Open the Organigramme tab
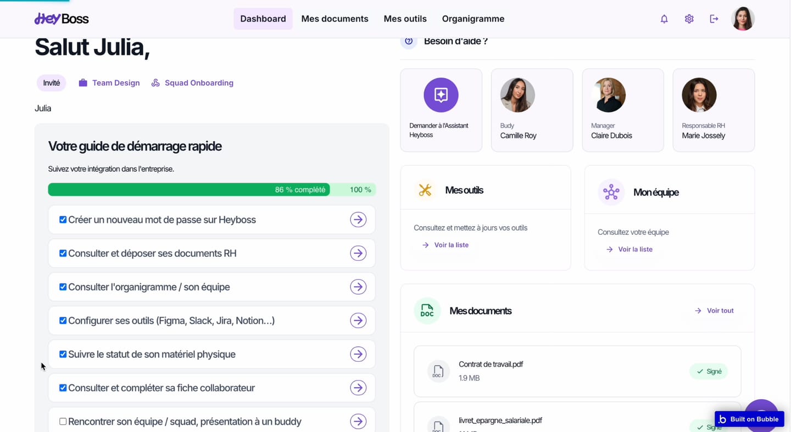791x432 pixels. click(473, 19)
